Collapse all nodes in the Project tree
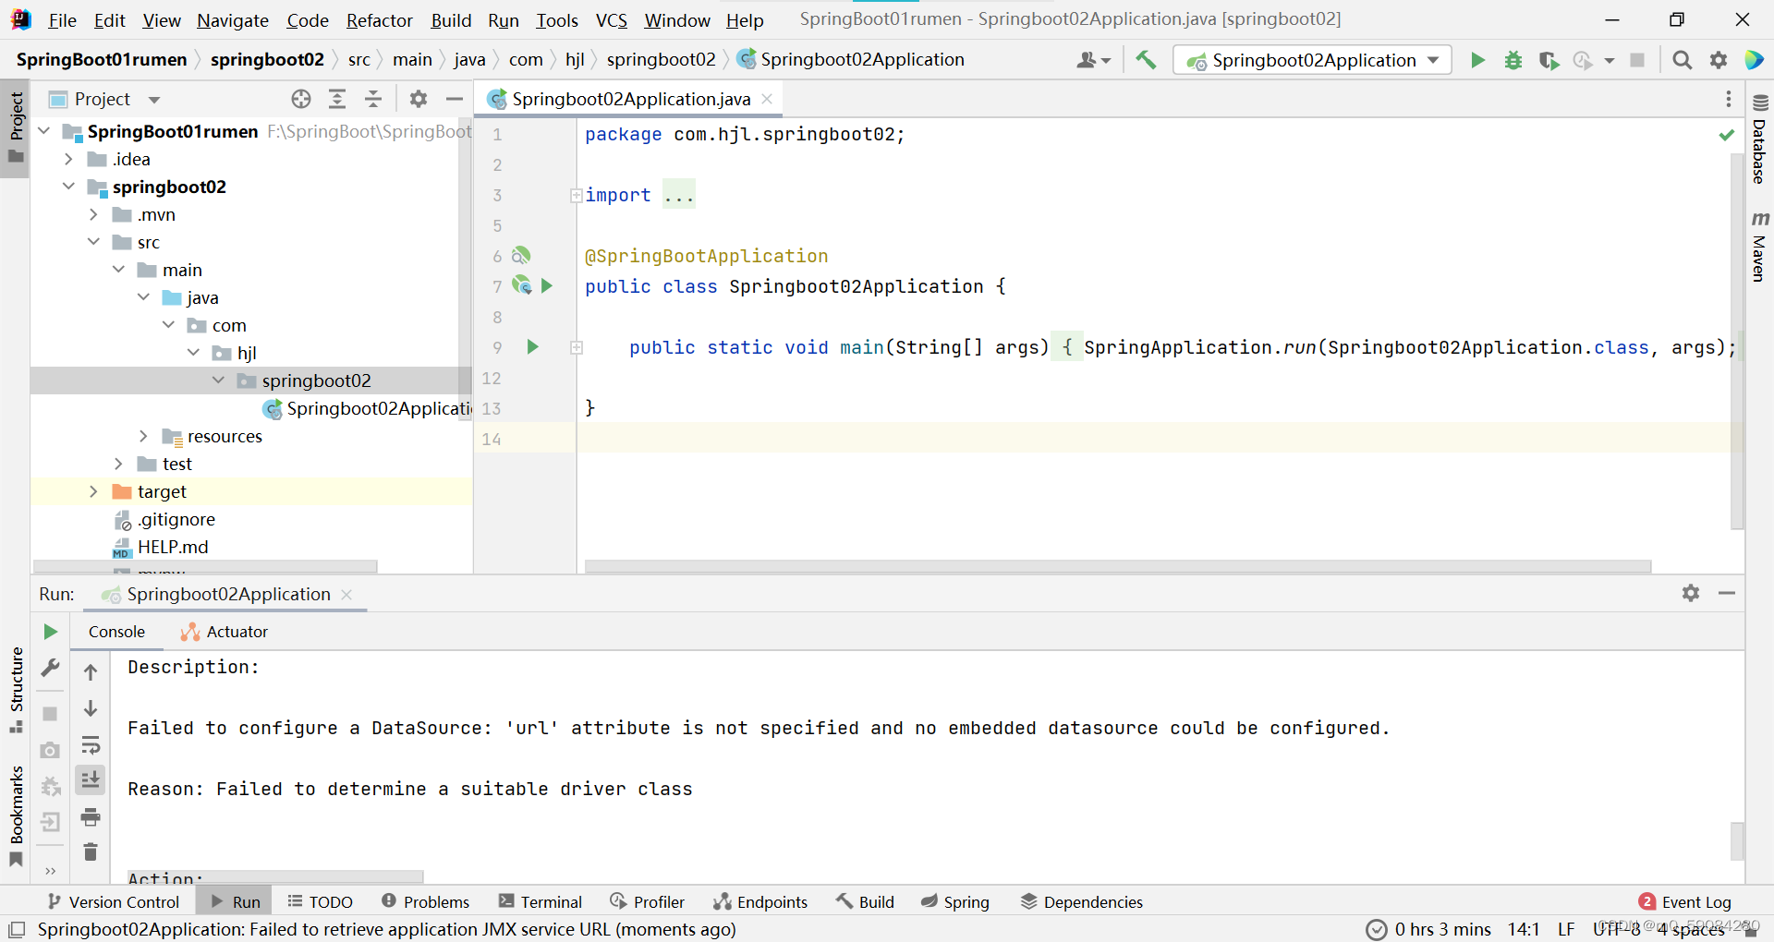The width and height of the screenshot is (1774, 942). click(373, 98)
